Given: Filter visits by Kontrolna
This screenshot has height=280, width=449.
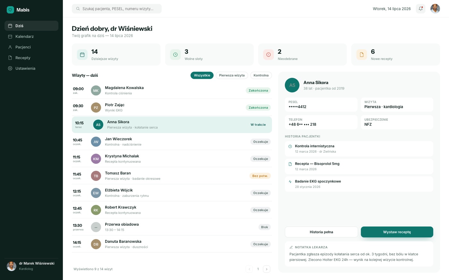Looking at the screenshot, I should 261,76.
